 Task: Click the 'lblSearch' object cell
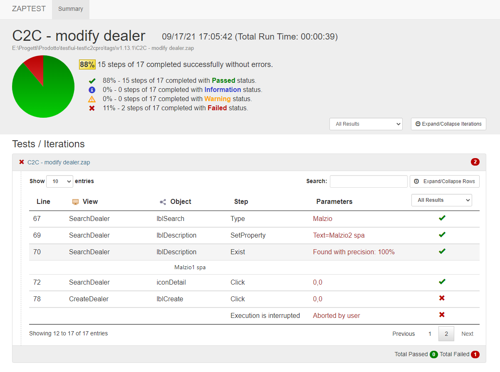tap(170, 219)
